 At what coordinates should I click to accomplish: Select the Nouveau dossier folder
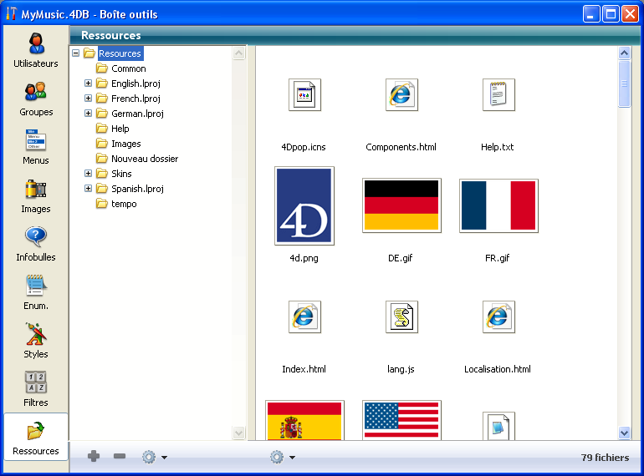pos(144,159)
